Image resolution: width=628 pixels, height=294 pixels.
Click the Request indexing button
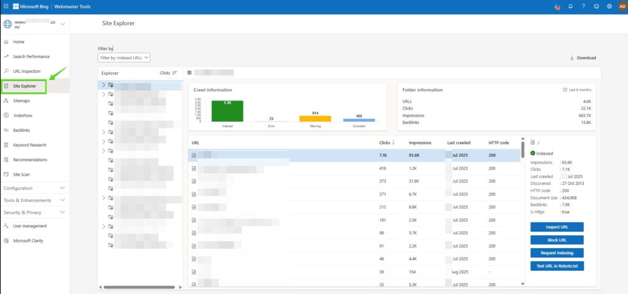[557, 253]
